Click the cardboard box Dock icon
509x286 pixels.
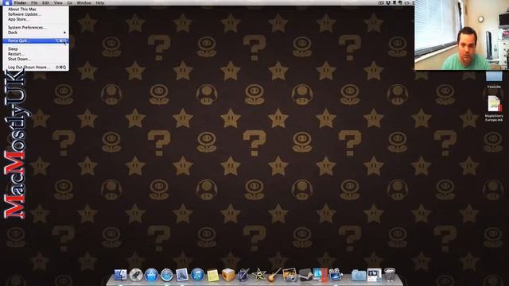[228, 275]
